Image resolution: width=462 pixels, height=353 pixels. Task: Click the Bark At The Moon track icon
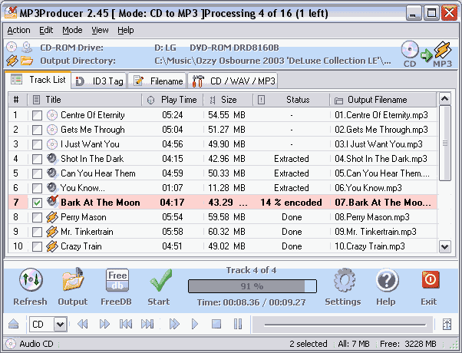tap(52, 202)
